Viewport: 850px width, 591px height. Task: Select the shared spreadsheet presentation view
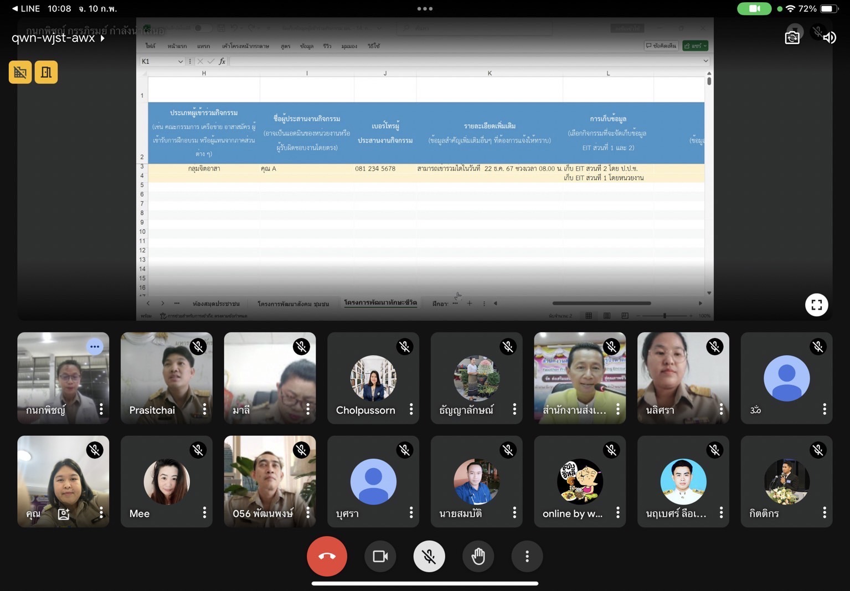coord(425,169)
